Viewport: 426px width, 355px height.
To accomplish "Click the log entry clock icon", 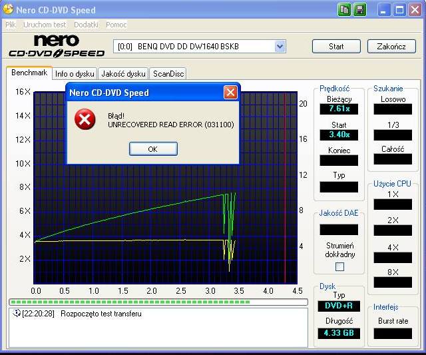I will click(16, 313).
